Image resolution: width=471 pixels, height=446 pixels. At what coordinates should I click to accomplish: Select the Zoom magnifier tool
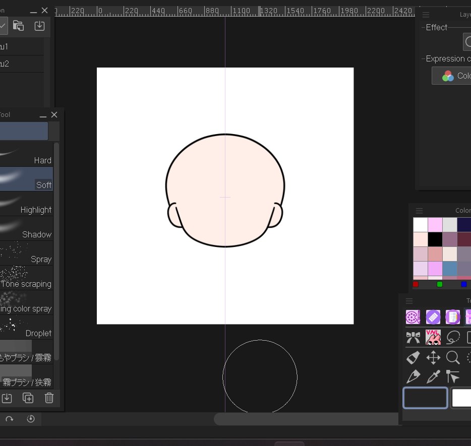click(453, 358)
